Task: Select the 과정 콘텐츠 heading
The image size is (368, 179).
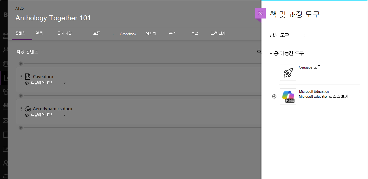Action: tap(27, 52)
